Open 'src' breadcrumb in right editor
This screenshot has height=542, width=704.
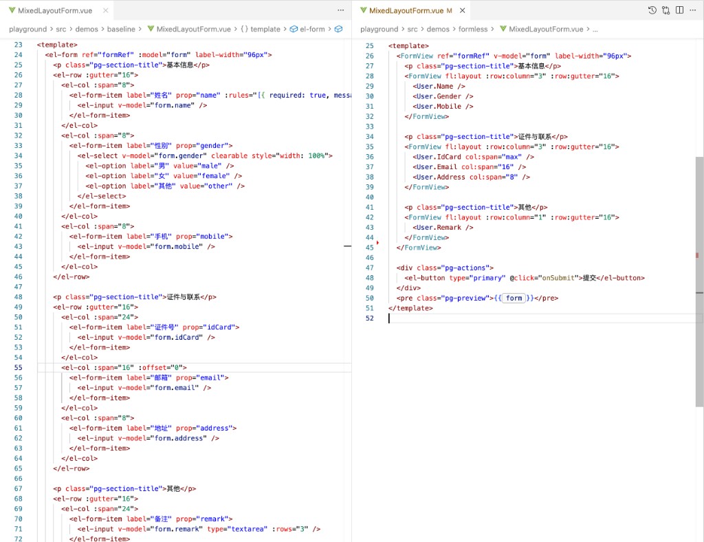pyautogui.click(x=412, y=29)
